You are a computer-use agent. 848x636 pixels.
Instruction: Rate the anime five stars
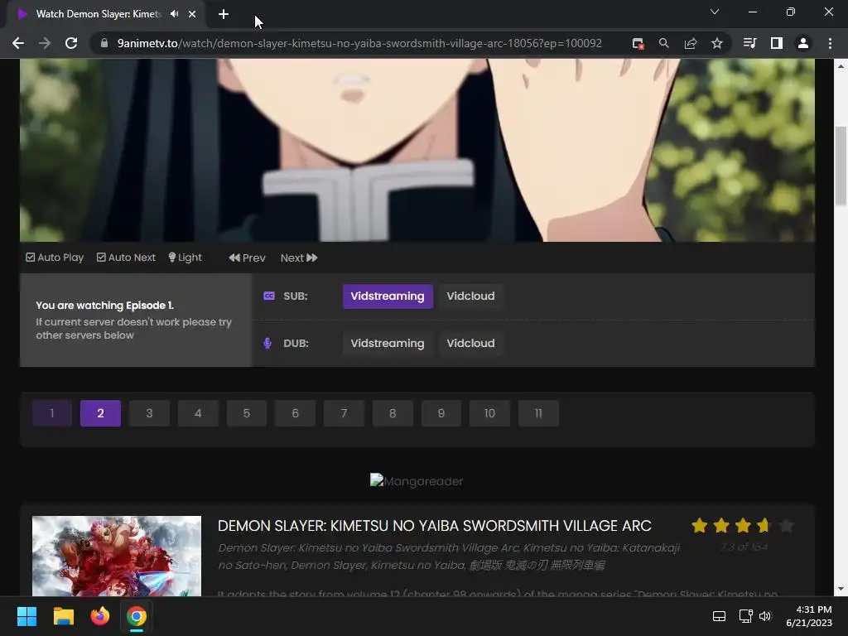click(786, 525)
